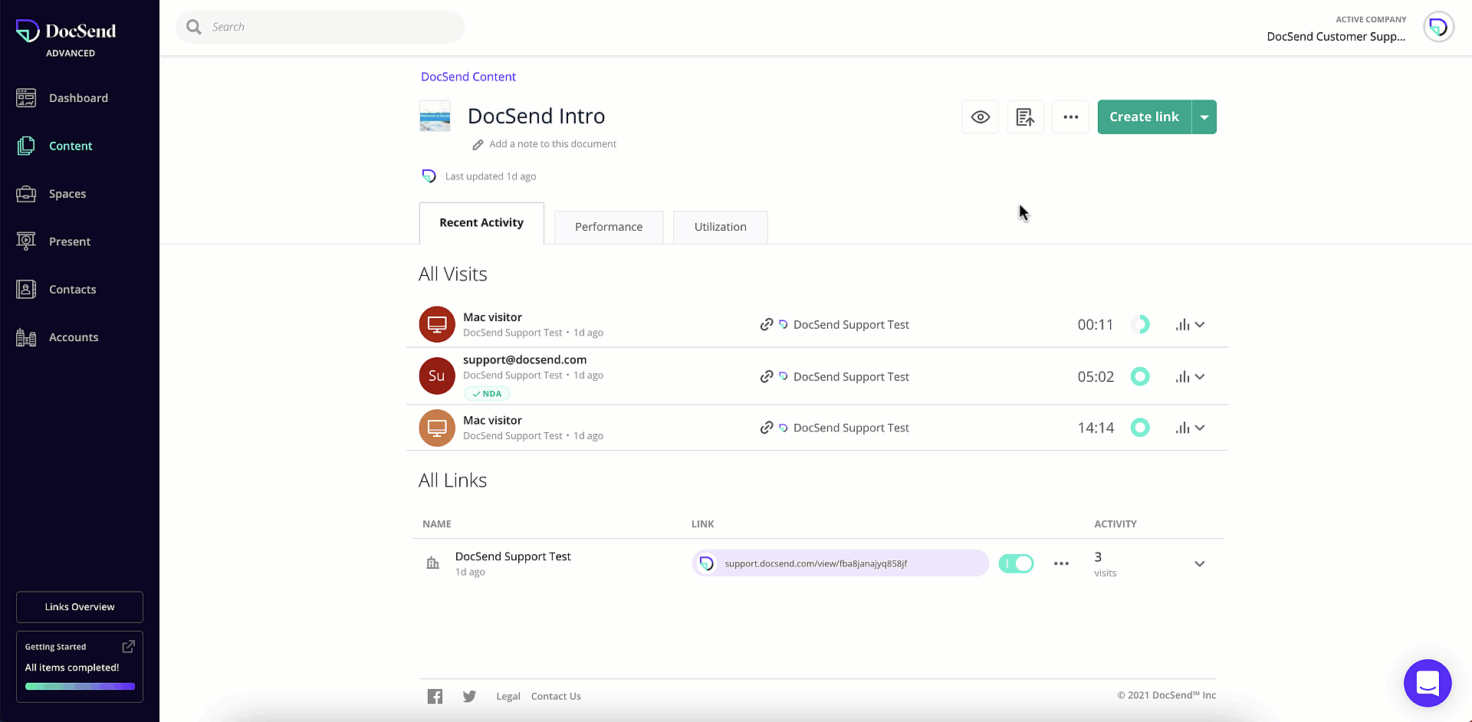Click the Mac visitor avatar with 14:14 visit
Viewport: 1472px width, 722px height.
coord(437,428)
